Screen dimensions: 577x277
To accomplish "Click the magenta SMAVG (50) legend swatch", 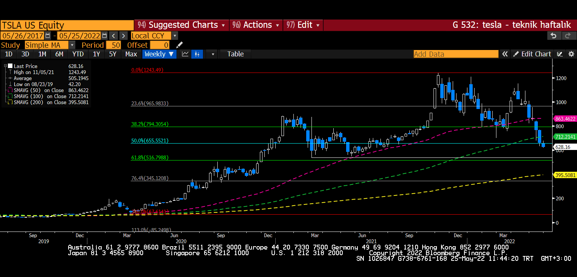I will (10, 90).
